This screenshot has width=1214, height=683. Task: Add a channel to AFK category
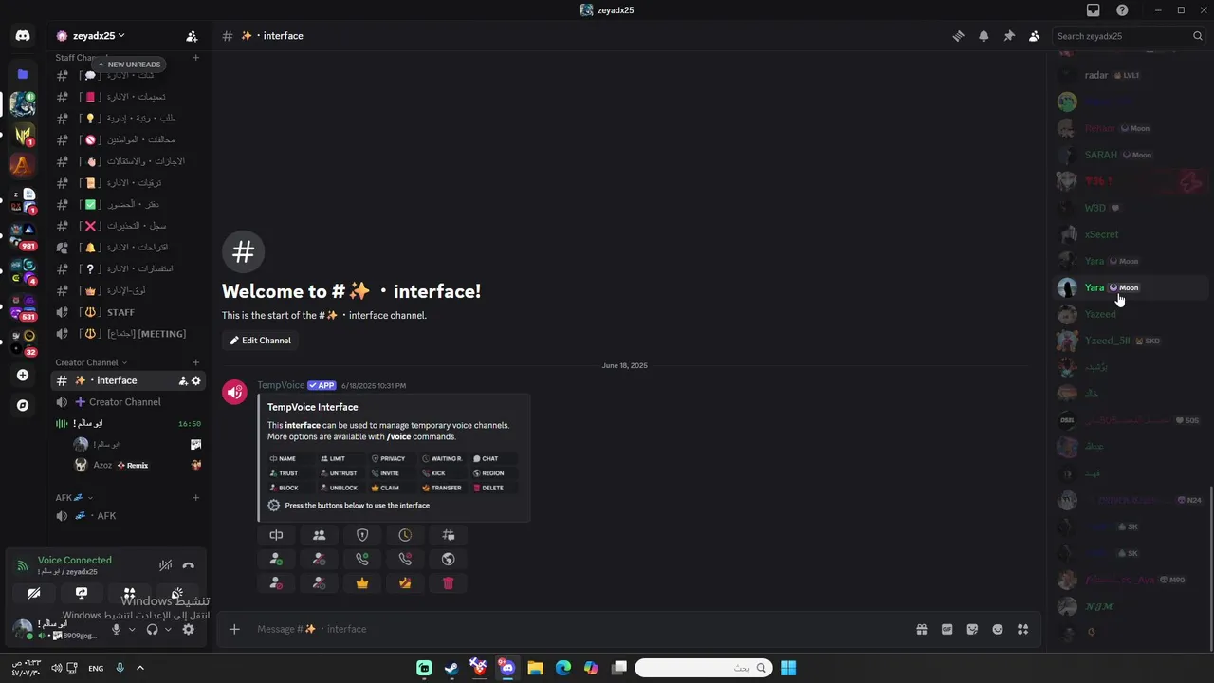click(x=196, y=497)
